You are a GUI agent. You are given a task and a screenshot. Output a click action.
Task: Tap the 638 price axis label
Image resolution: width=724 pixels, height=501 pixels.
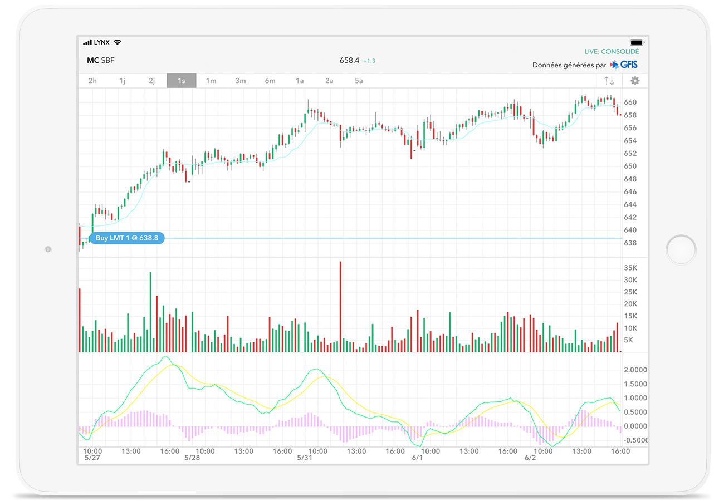630,243
